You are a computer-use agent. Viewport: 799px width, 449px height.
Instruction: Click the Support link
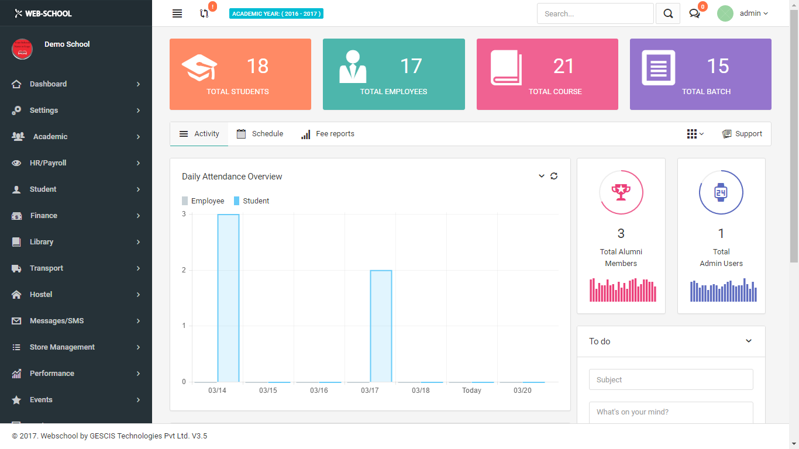742,134
